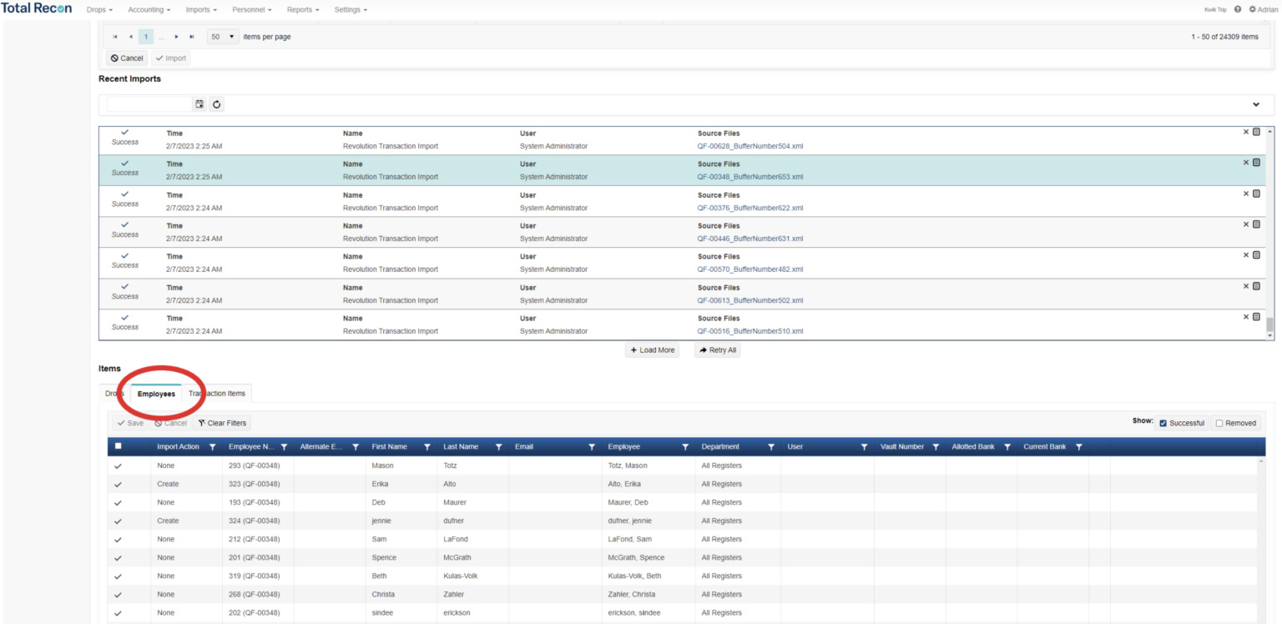View log for QF-00376_BufferNumber622.xml import
The image size is (1282, 624).
coord(1256,194)
